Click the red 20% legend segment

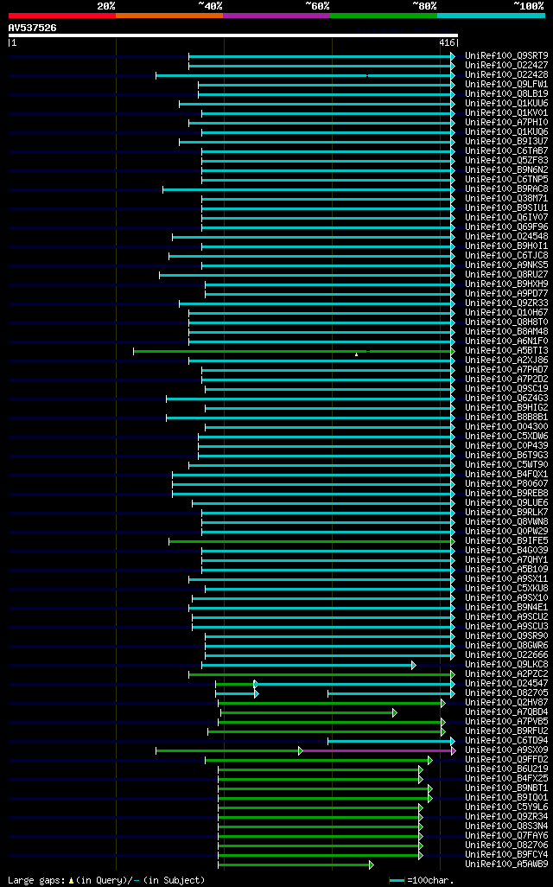(62, 16)
